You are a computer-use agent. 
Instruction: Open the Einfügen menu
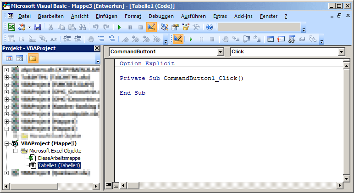(x=106, y=16)
